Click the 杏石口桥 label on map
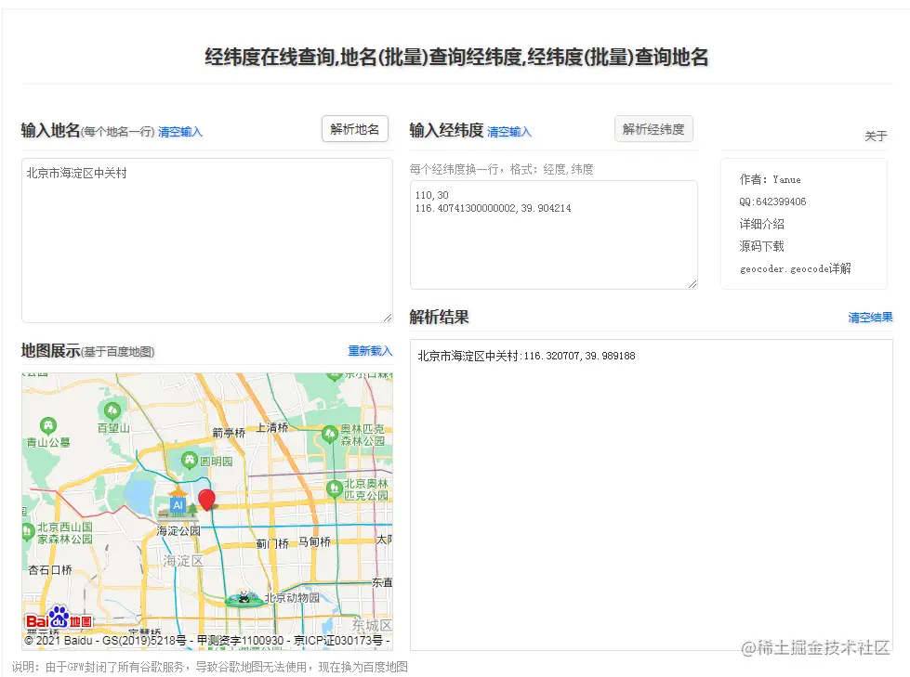This screenshot has height=677, width=910. 50,570
